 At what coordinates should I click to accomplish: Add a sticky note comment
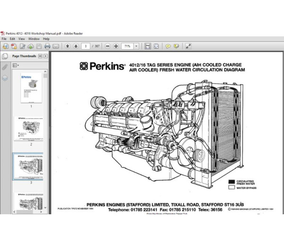coord(168,46)
